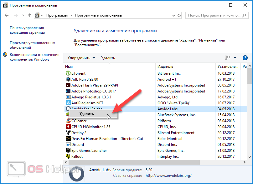The image size is (253, 184).
Task: Click the refresh button in address bar
Action: point(179,15)
